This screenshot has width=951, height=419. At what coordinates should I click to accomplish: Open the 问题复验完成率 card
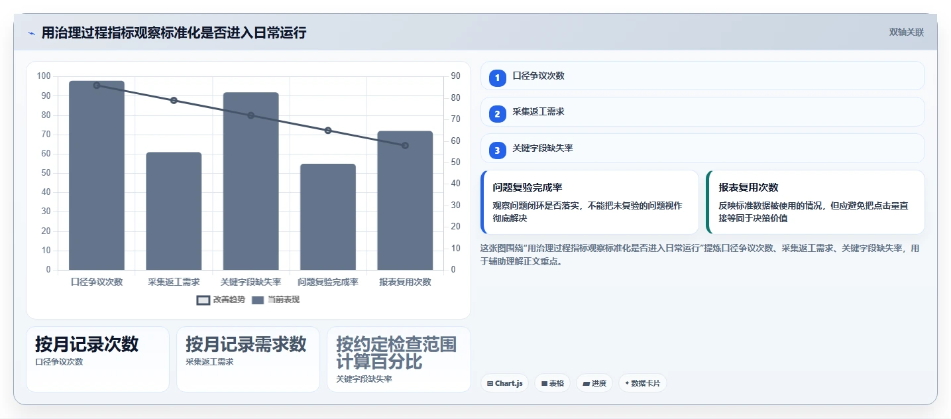pyautogui.click(x=590, y=202)
